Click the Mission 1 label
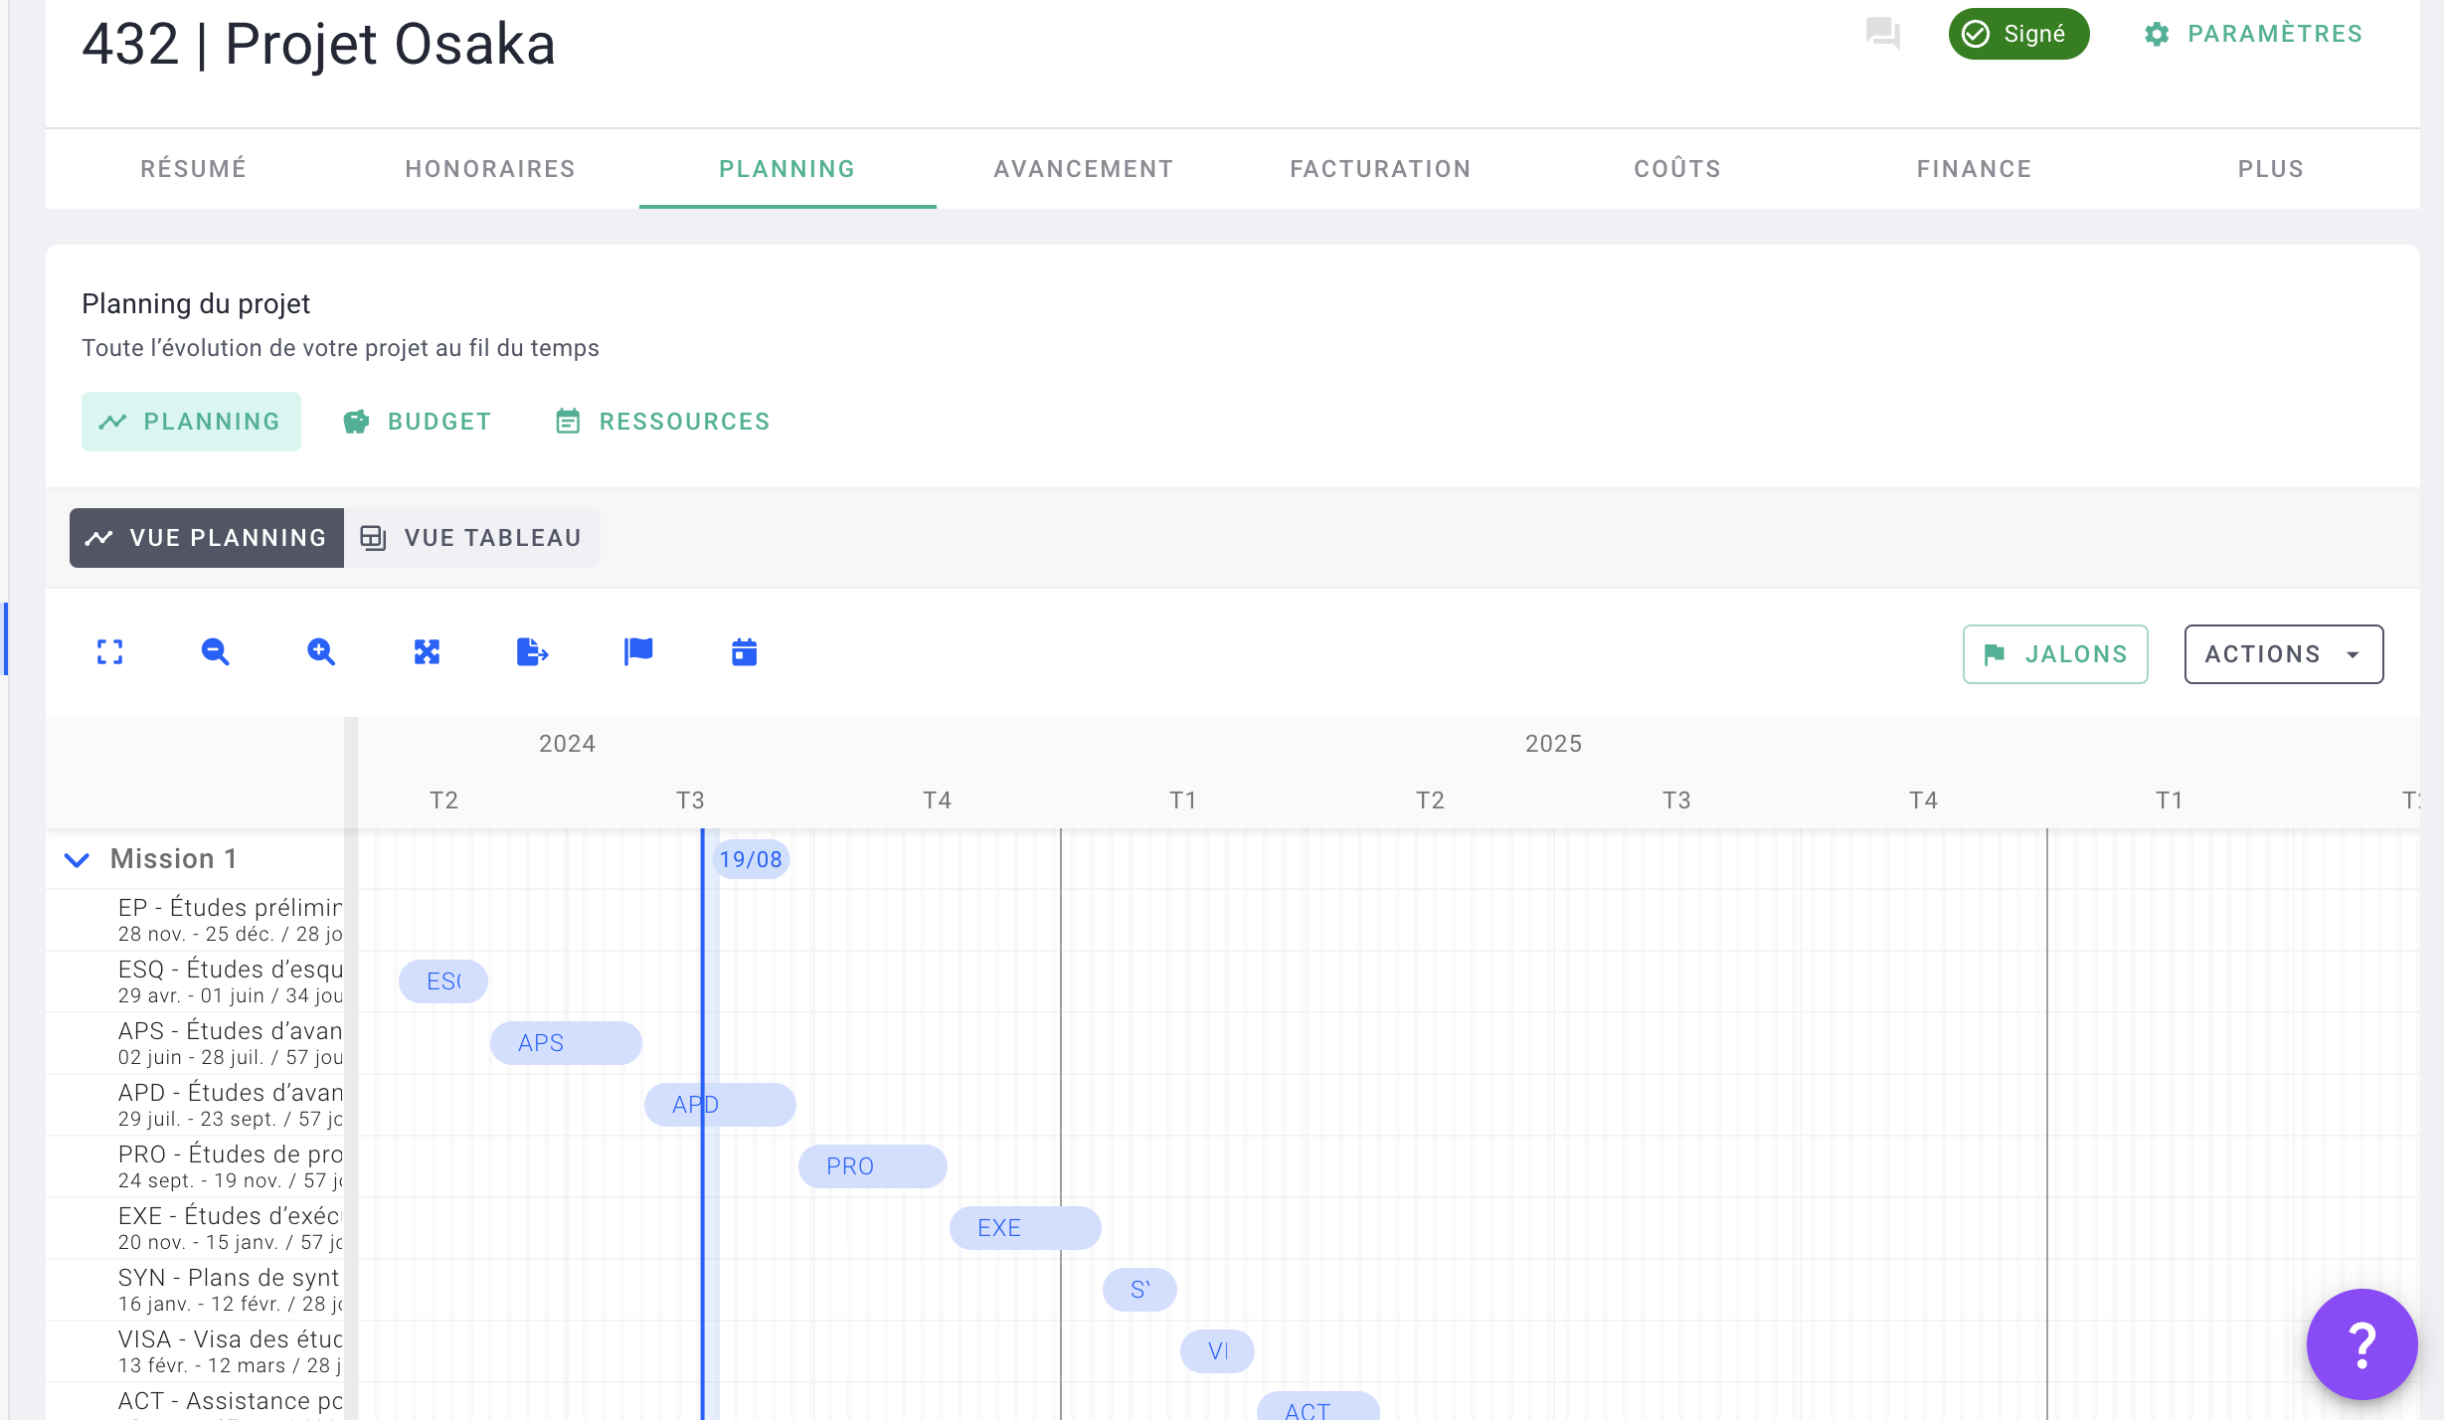Viewport: 2444px width, 1420px height. tap(174, 859)
